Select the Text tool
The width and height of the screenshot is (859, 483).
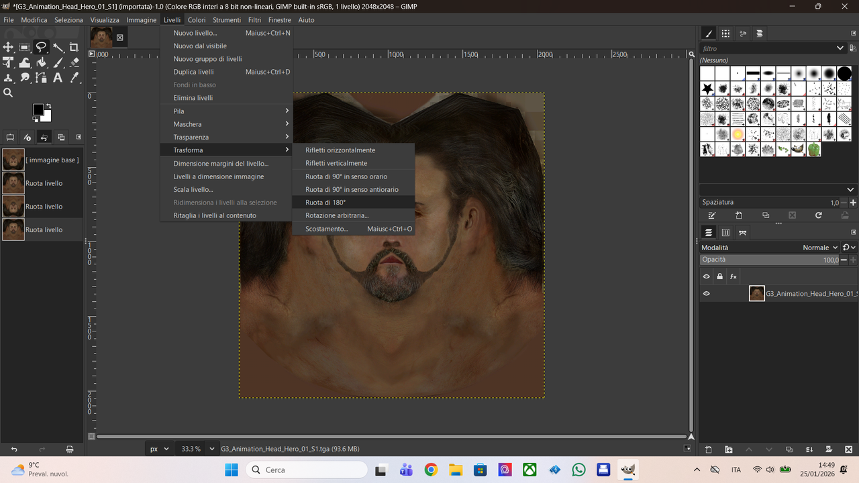(58, 78)
